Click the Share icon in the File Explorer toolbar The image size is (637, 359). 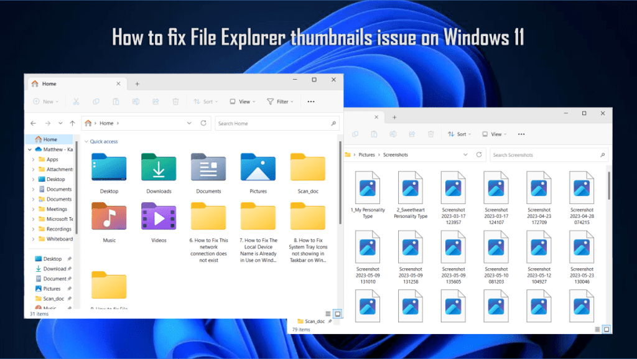156,101
